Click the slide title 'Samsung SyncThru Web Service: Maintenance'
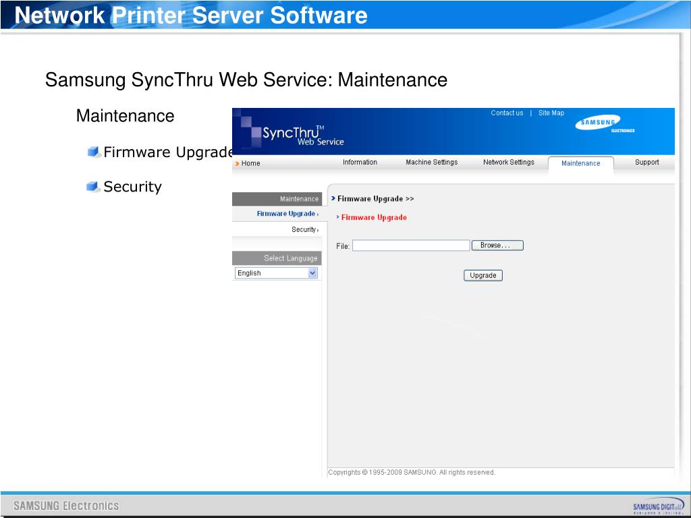 pyautogui.click(x=246, y=80)
